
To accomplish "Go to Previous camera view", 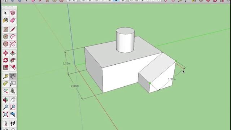I will [13, 114].
